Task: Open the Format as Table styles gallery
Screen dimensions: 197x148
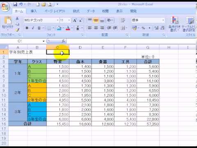Action: click(x=190, y=24)
